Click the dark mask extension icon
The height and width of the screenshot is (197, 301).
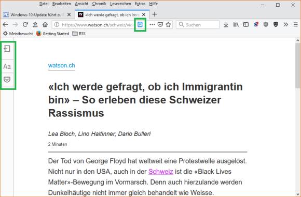point(276,24)
